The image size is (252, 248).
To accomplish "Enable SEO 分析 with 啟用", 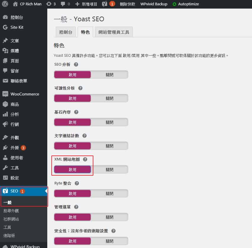I will click(72, 74).
